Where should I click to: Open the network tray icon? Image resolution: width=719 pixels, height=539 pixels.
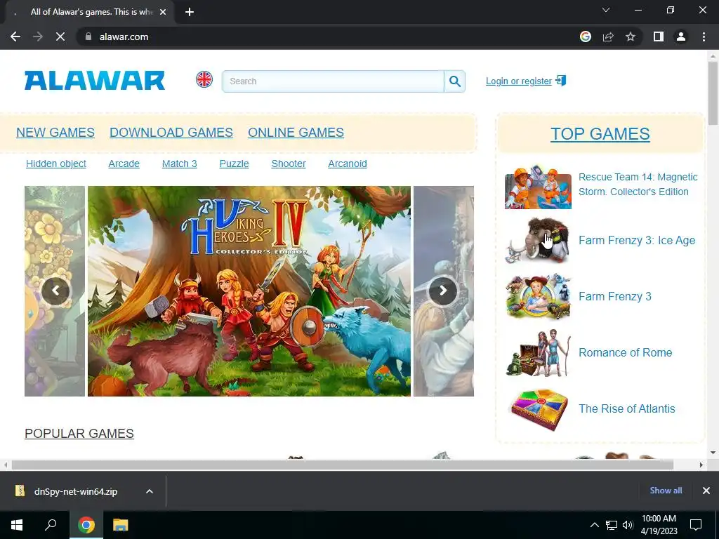coord(612,525)
